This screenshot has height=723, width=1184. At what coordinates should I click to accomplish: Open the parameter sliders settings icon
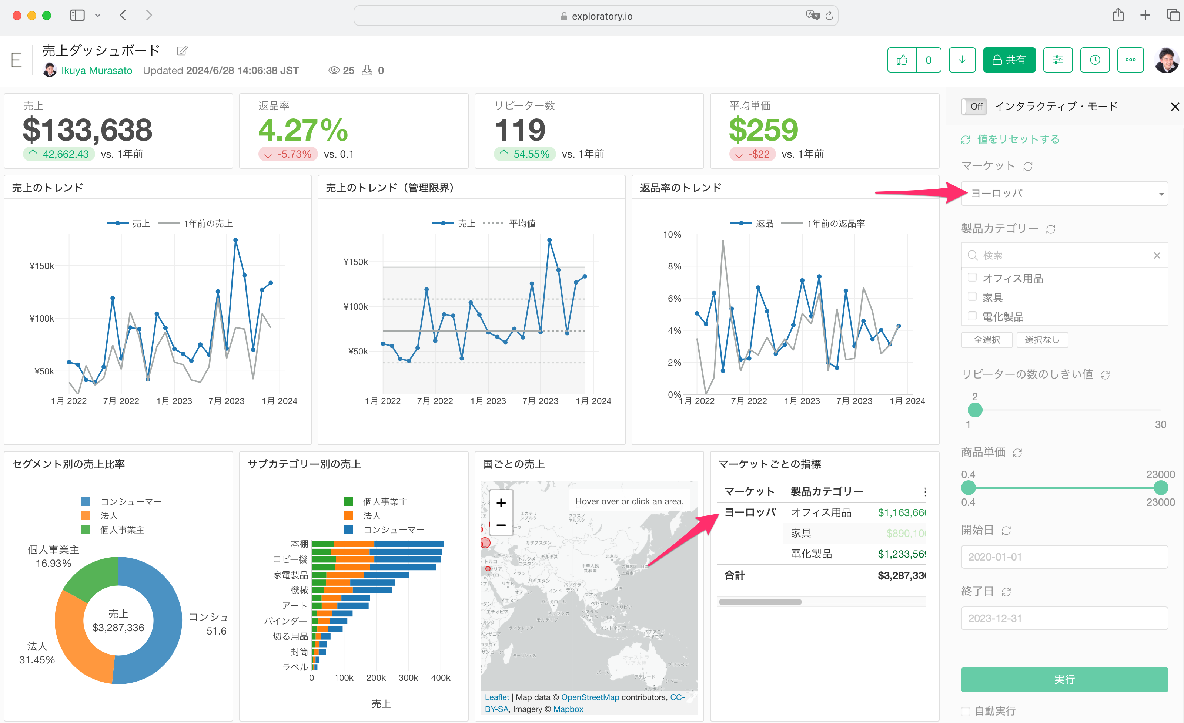1058,60
